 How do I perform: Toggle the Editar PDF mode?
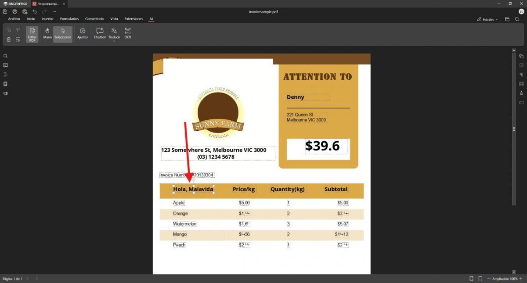pos(32,34)
